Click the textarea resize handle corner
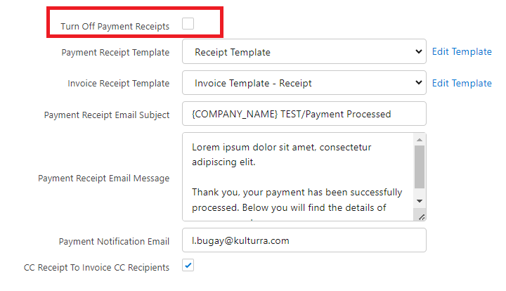Screen dimensions: 506x291 422,216
